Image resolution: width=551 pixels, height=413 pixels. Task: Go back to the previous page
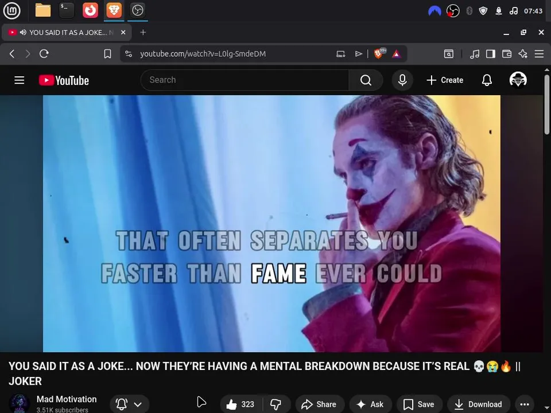click(12, 54)
